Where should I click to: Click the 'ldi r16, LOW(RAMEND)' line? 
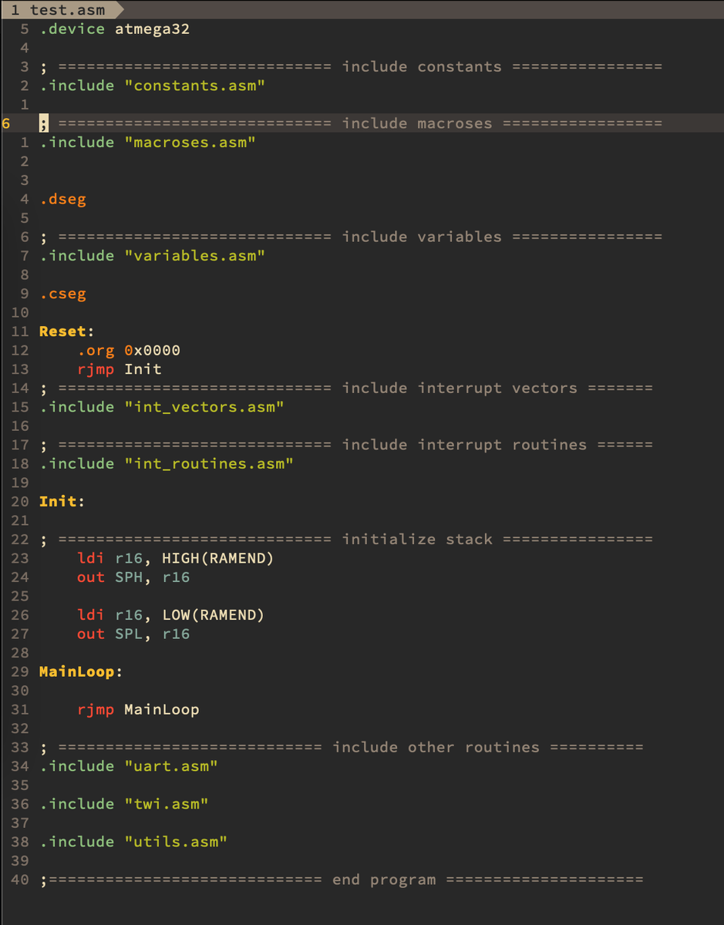[171, 615]
